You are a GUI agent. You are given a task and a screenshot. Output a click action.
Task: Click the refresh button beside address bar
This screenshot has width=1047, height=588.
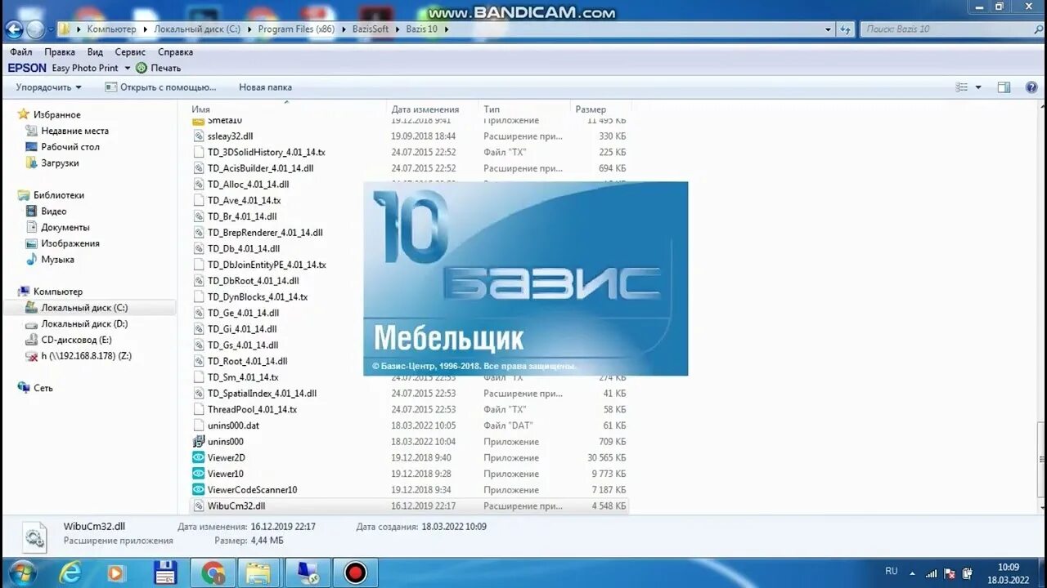846,29
